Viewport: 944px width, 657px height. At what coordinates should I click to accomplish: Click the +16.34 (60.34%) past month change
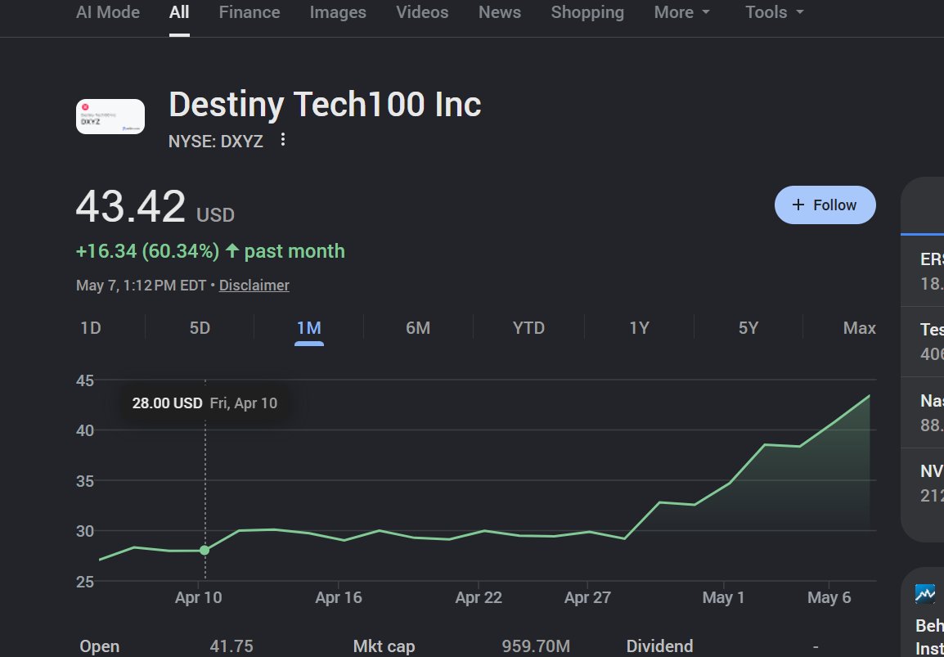pos(210,251)
